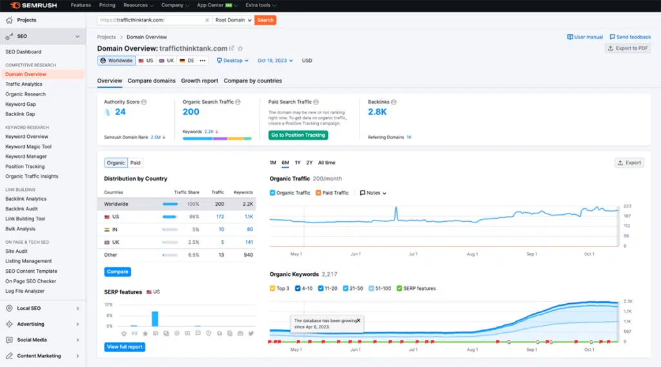
Task: Close the database growing note popup
Action: coord(358,321)
